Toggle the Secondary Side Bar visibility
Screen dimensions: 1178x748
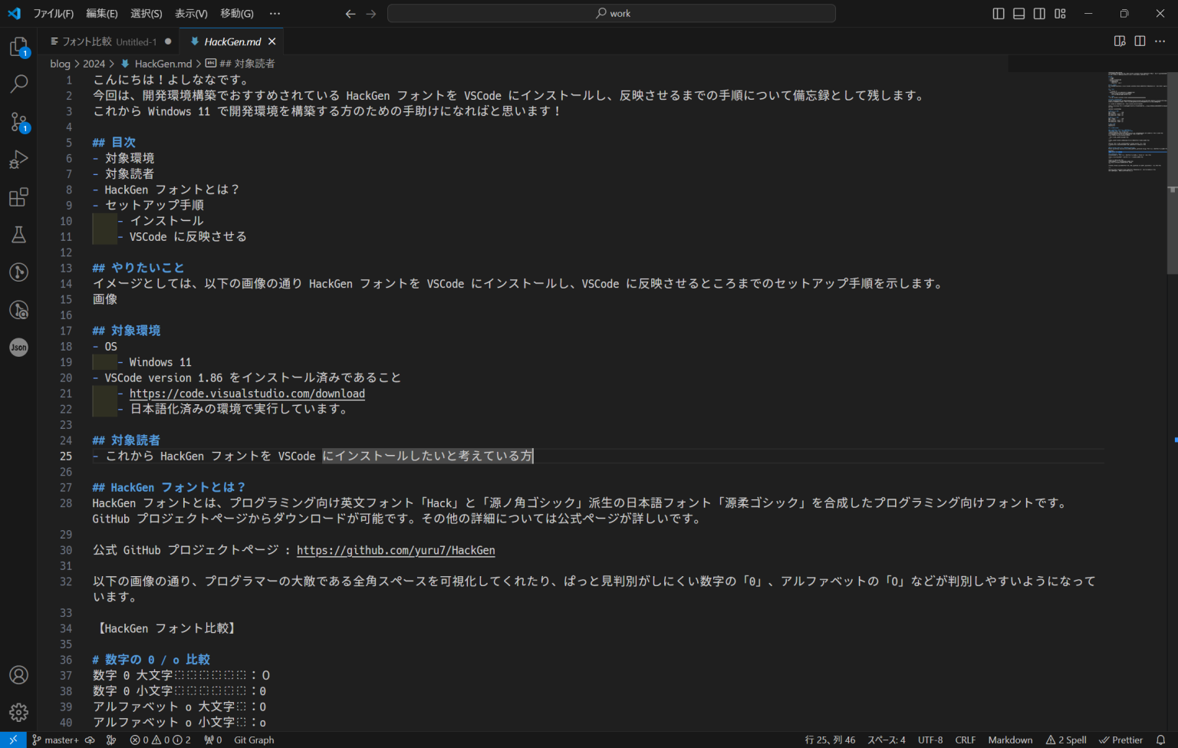point(1039,13)
